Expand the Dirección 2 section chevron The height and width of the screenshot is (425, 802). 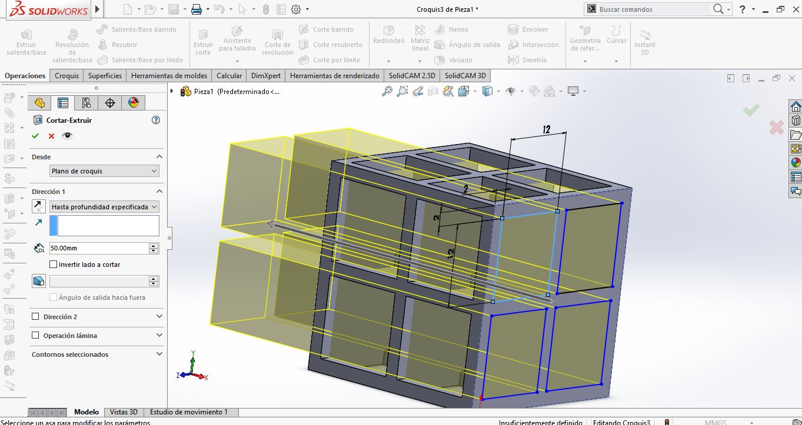point(159,317)
